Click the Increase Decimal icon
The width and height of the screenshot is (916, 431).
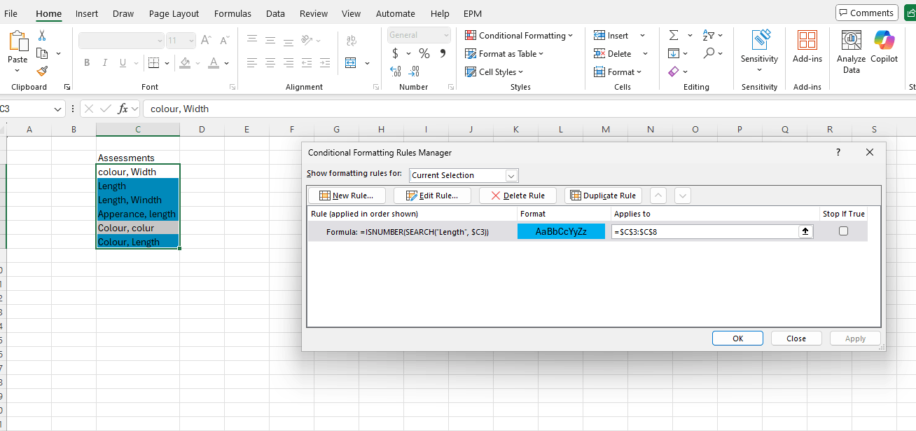pyautogui.click(x=395, y=71)
